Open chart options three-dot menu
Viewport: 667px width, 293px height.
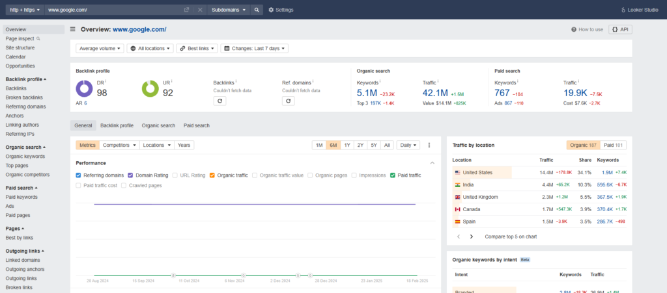coord(429,145)
